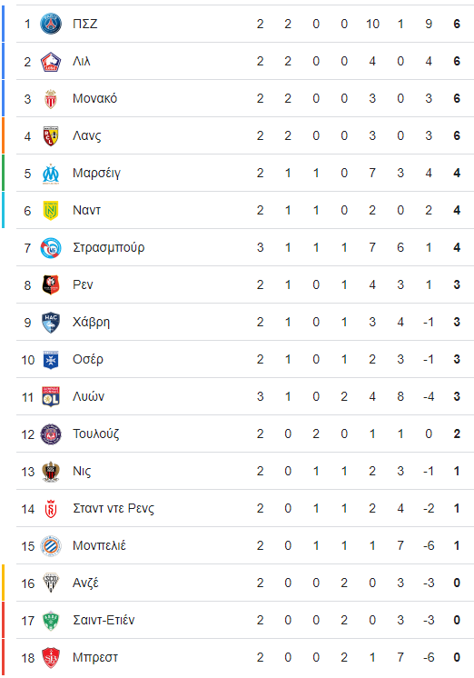Select the Στρασμπούρ team name
Screen dimensions: 474x678
tap(109, 248)
